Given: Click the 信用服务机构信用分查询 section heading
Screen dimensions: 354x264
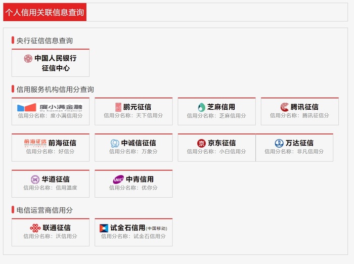Looking at the screenshot, I should click(55, 90).
